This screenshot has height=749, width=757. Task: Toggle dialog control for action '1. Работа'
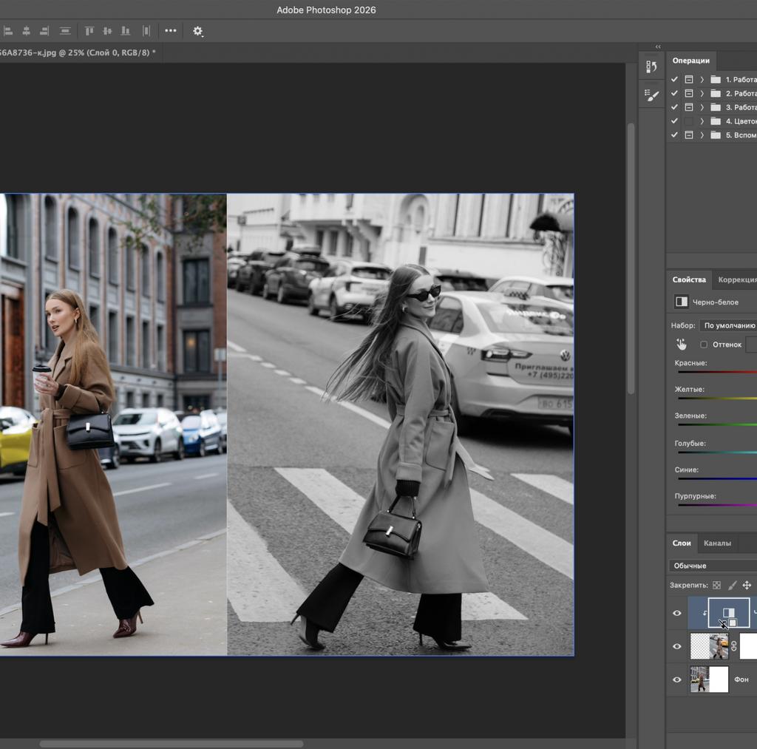(x=689, y=79)
